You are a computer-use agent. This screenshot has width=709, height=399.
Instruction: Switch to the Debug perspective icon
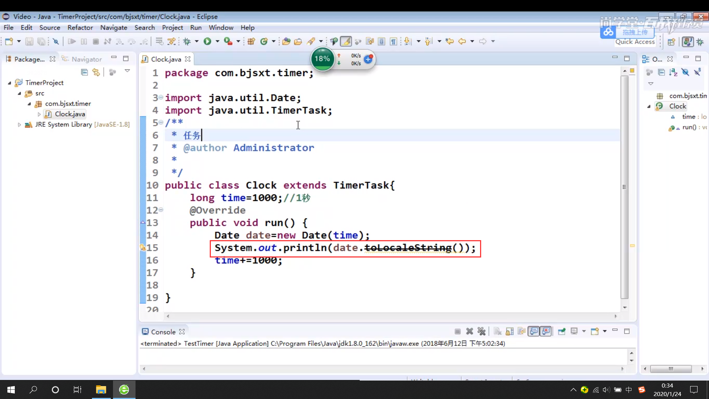coord(700,42)
